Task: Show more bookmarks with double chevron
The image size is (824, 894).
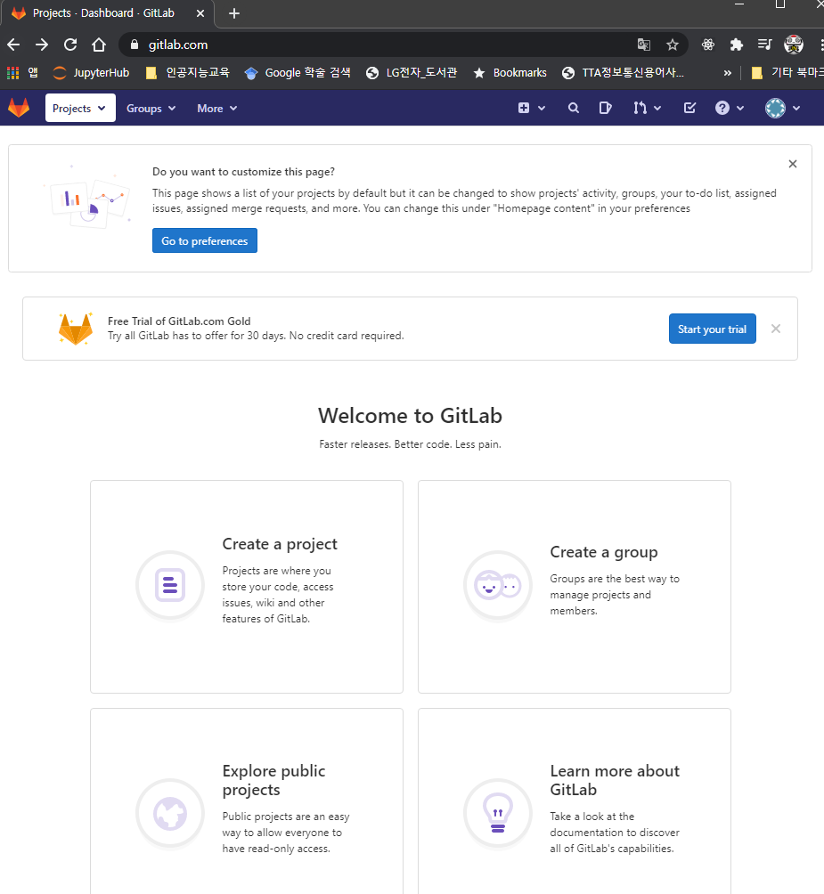Action: pos(727,72)
